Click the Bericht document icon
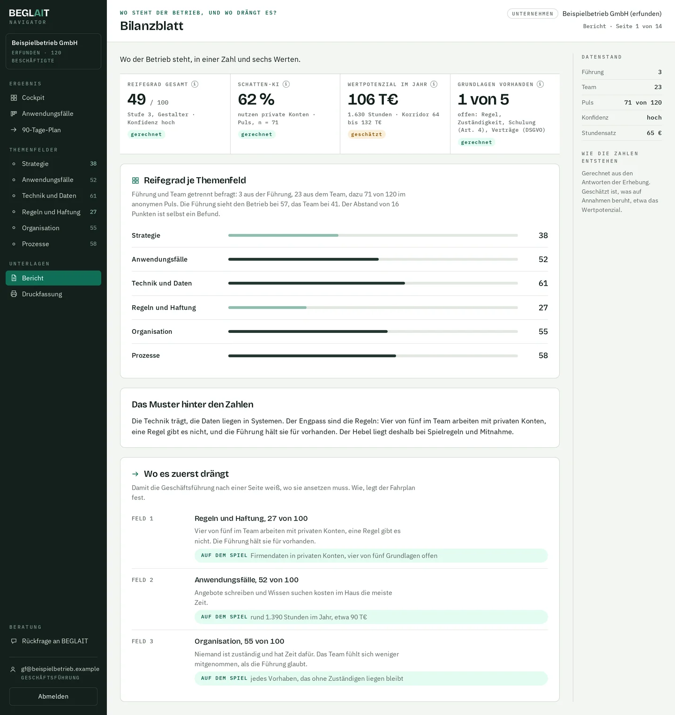The image size is (675, 715). (14, 278)
